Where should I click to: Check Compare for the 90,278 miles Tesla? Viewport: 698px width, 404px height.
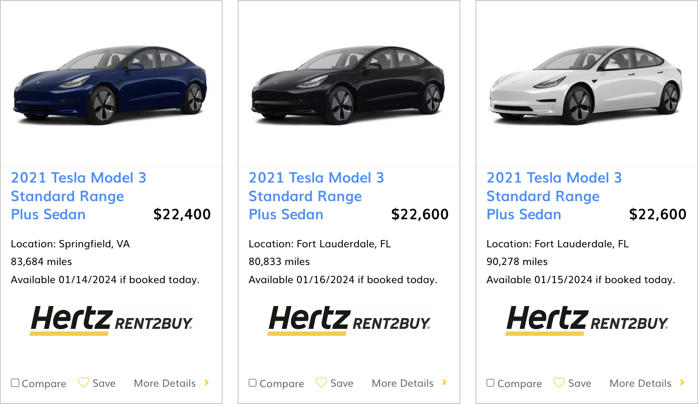coord(491,383)
